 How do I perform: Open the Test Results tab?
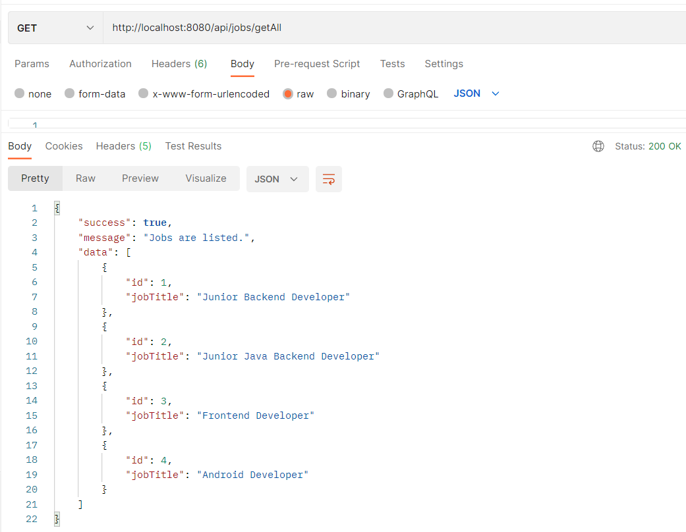pyautogui.click(x=193, y=146)
